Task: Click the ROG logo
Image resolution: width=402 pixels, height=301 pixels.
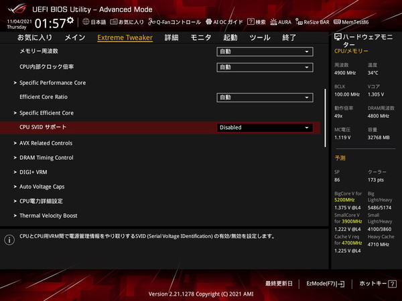Action: [x=17, y=9]
